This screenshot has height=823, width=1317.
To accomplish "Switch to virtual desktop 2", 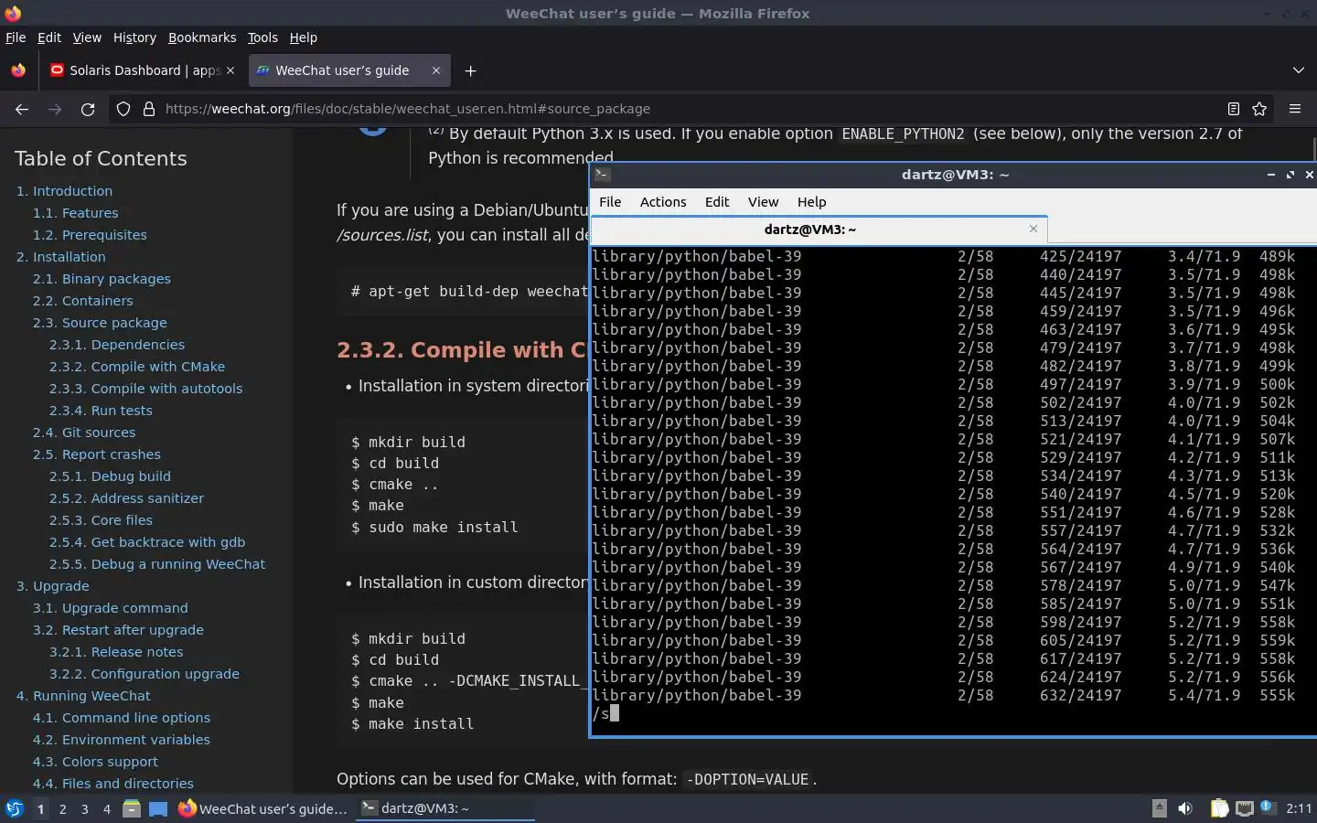I will point(62,808).
